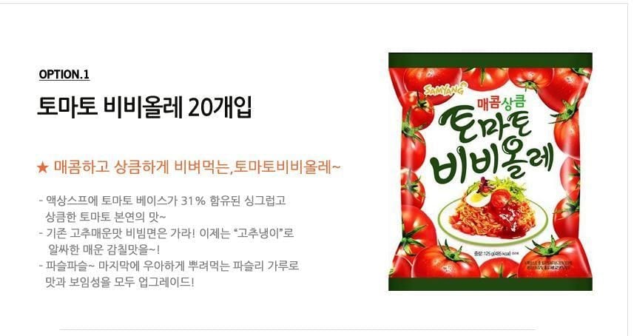Click the red 매콤 text on package
The width and height of the screenshot is (634, 336).
489,104
